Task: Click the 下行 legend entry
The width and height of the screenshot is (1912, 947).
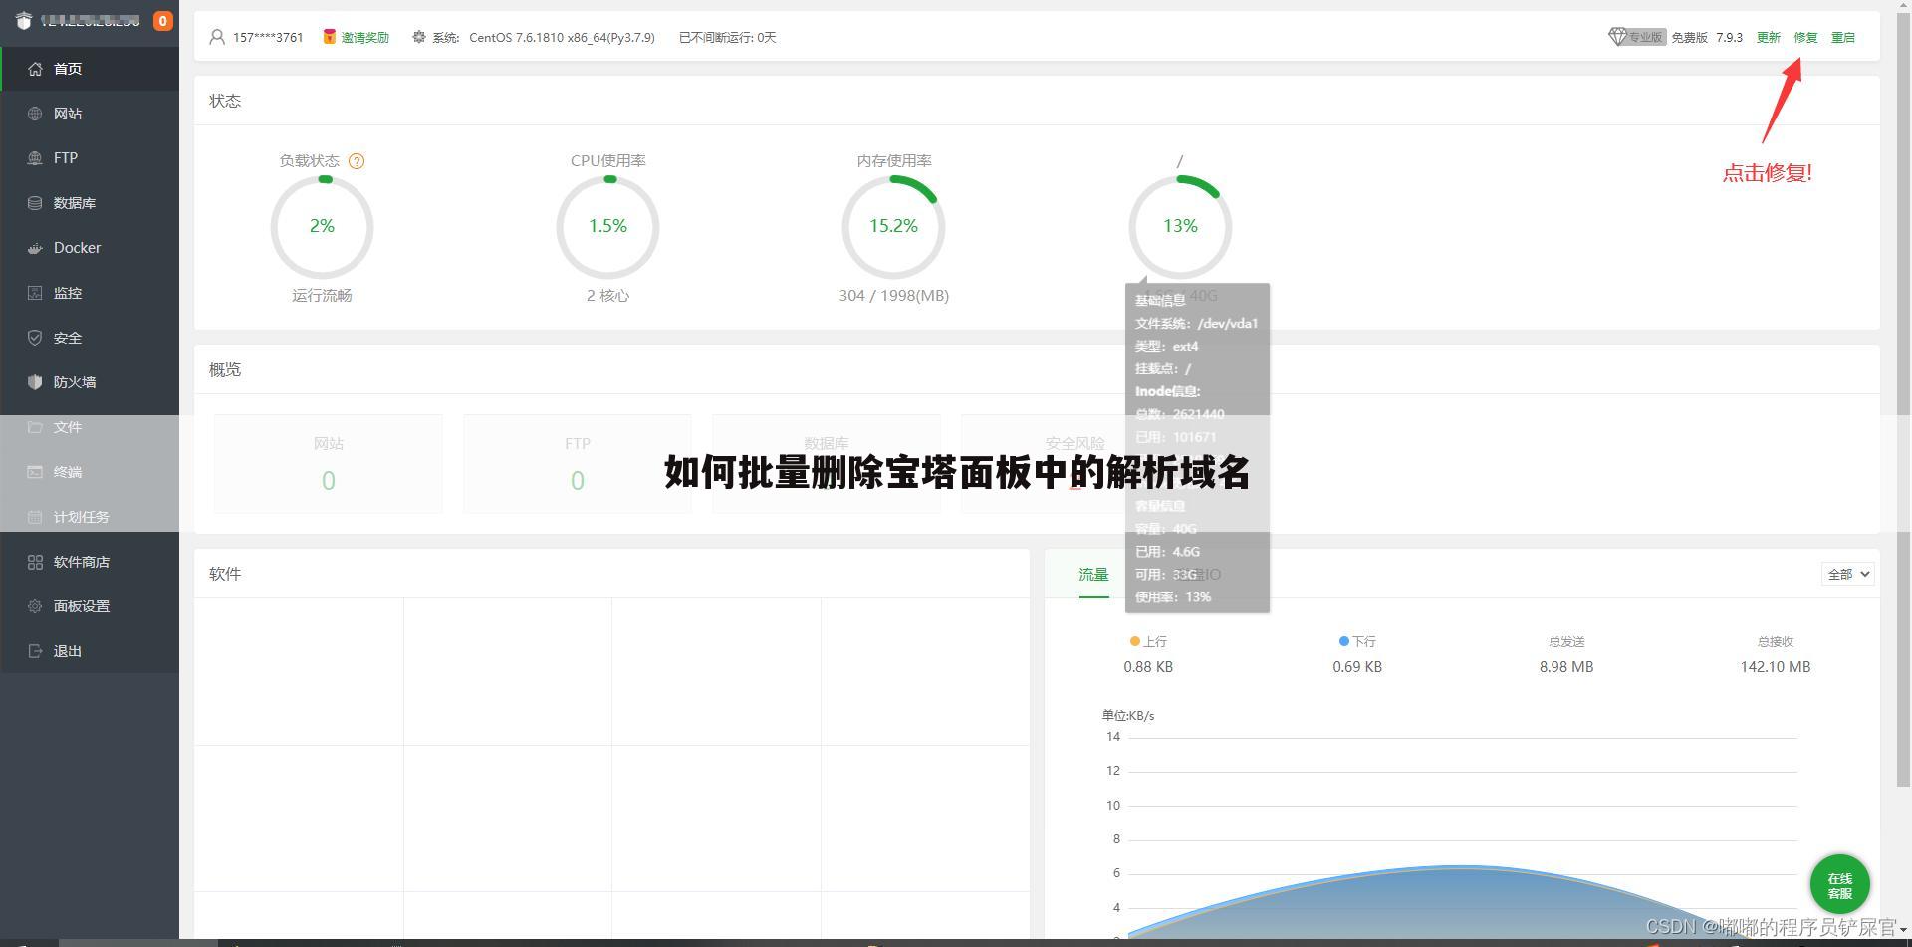Action: (1357, 642)
